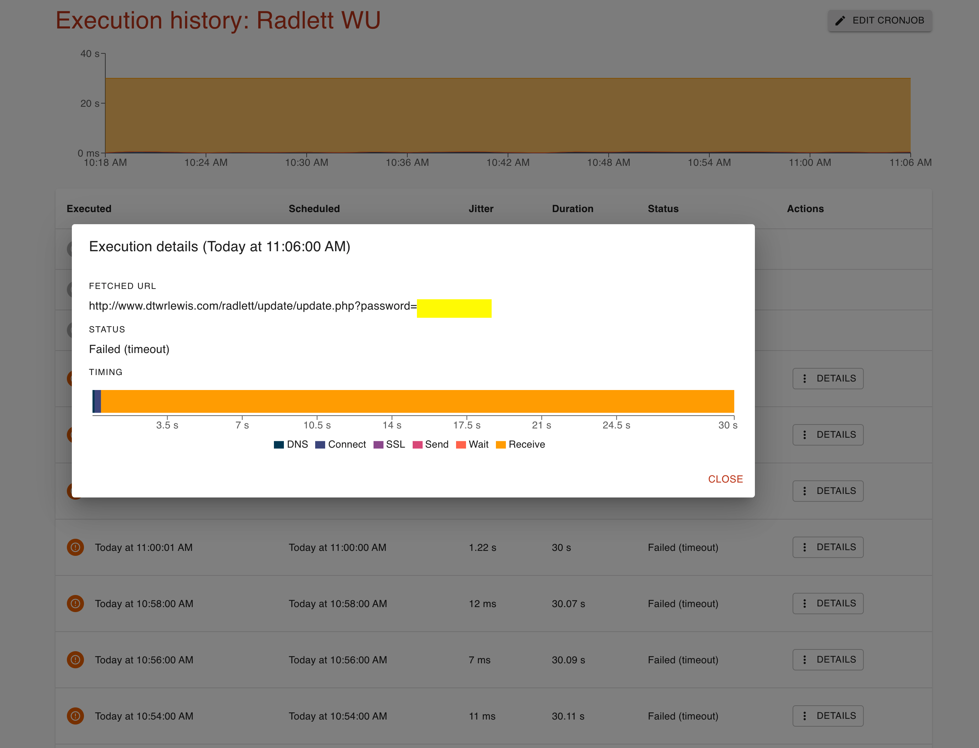Click the Execution details dialog title

[x=219, y=247]
